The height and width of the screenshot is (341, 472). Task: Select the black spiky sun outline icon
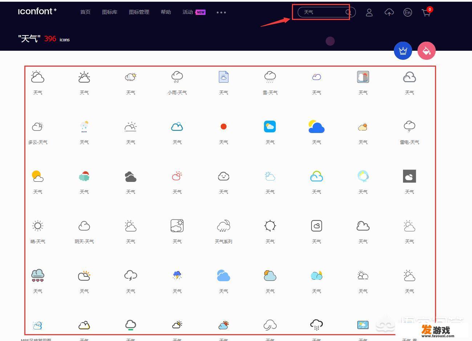[x=270, y=226]
